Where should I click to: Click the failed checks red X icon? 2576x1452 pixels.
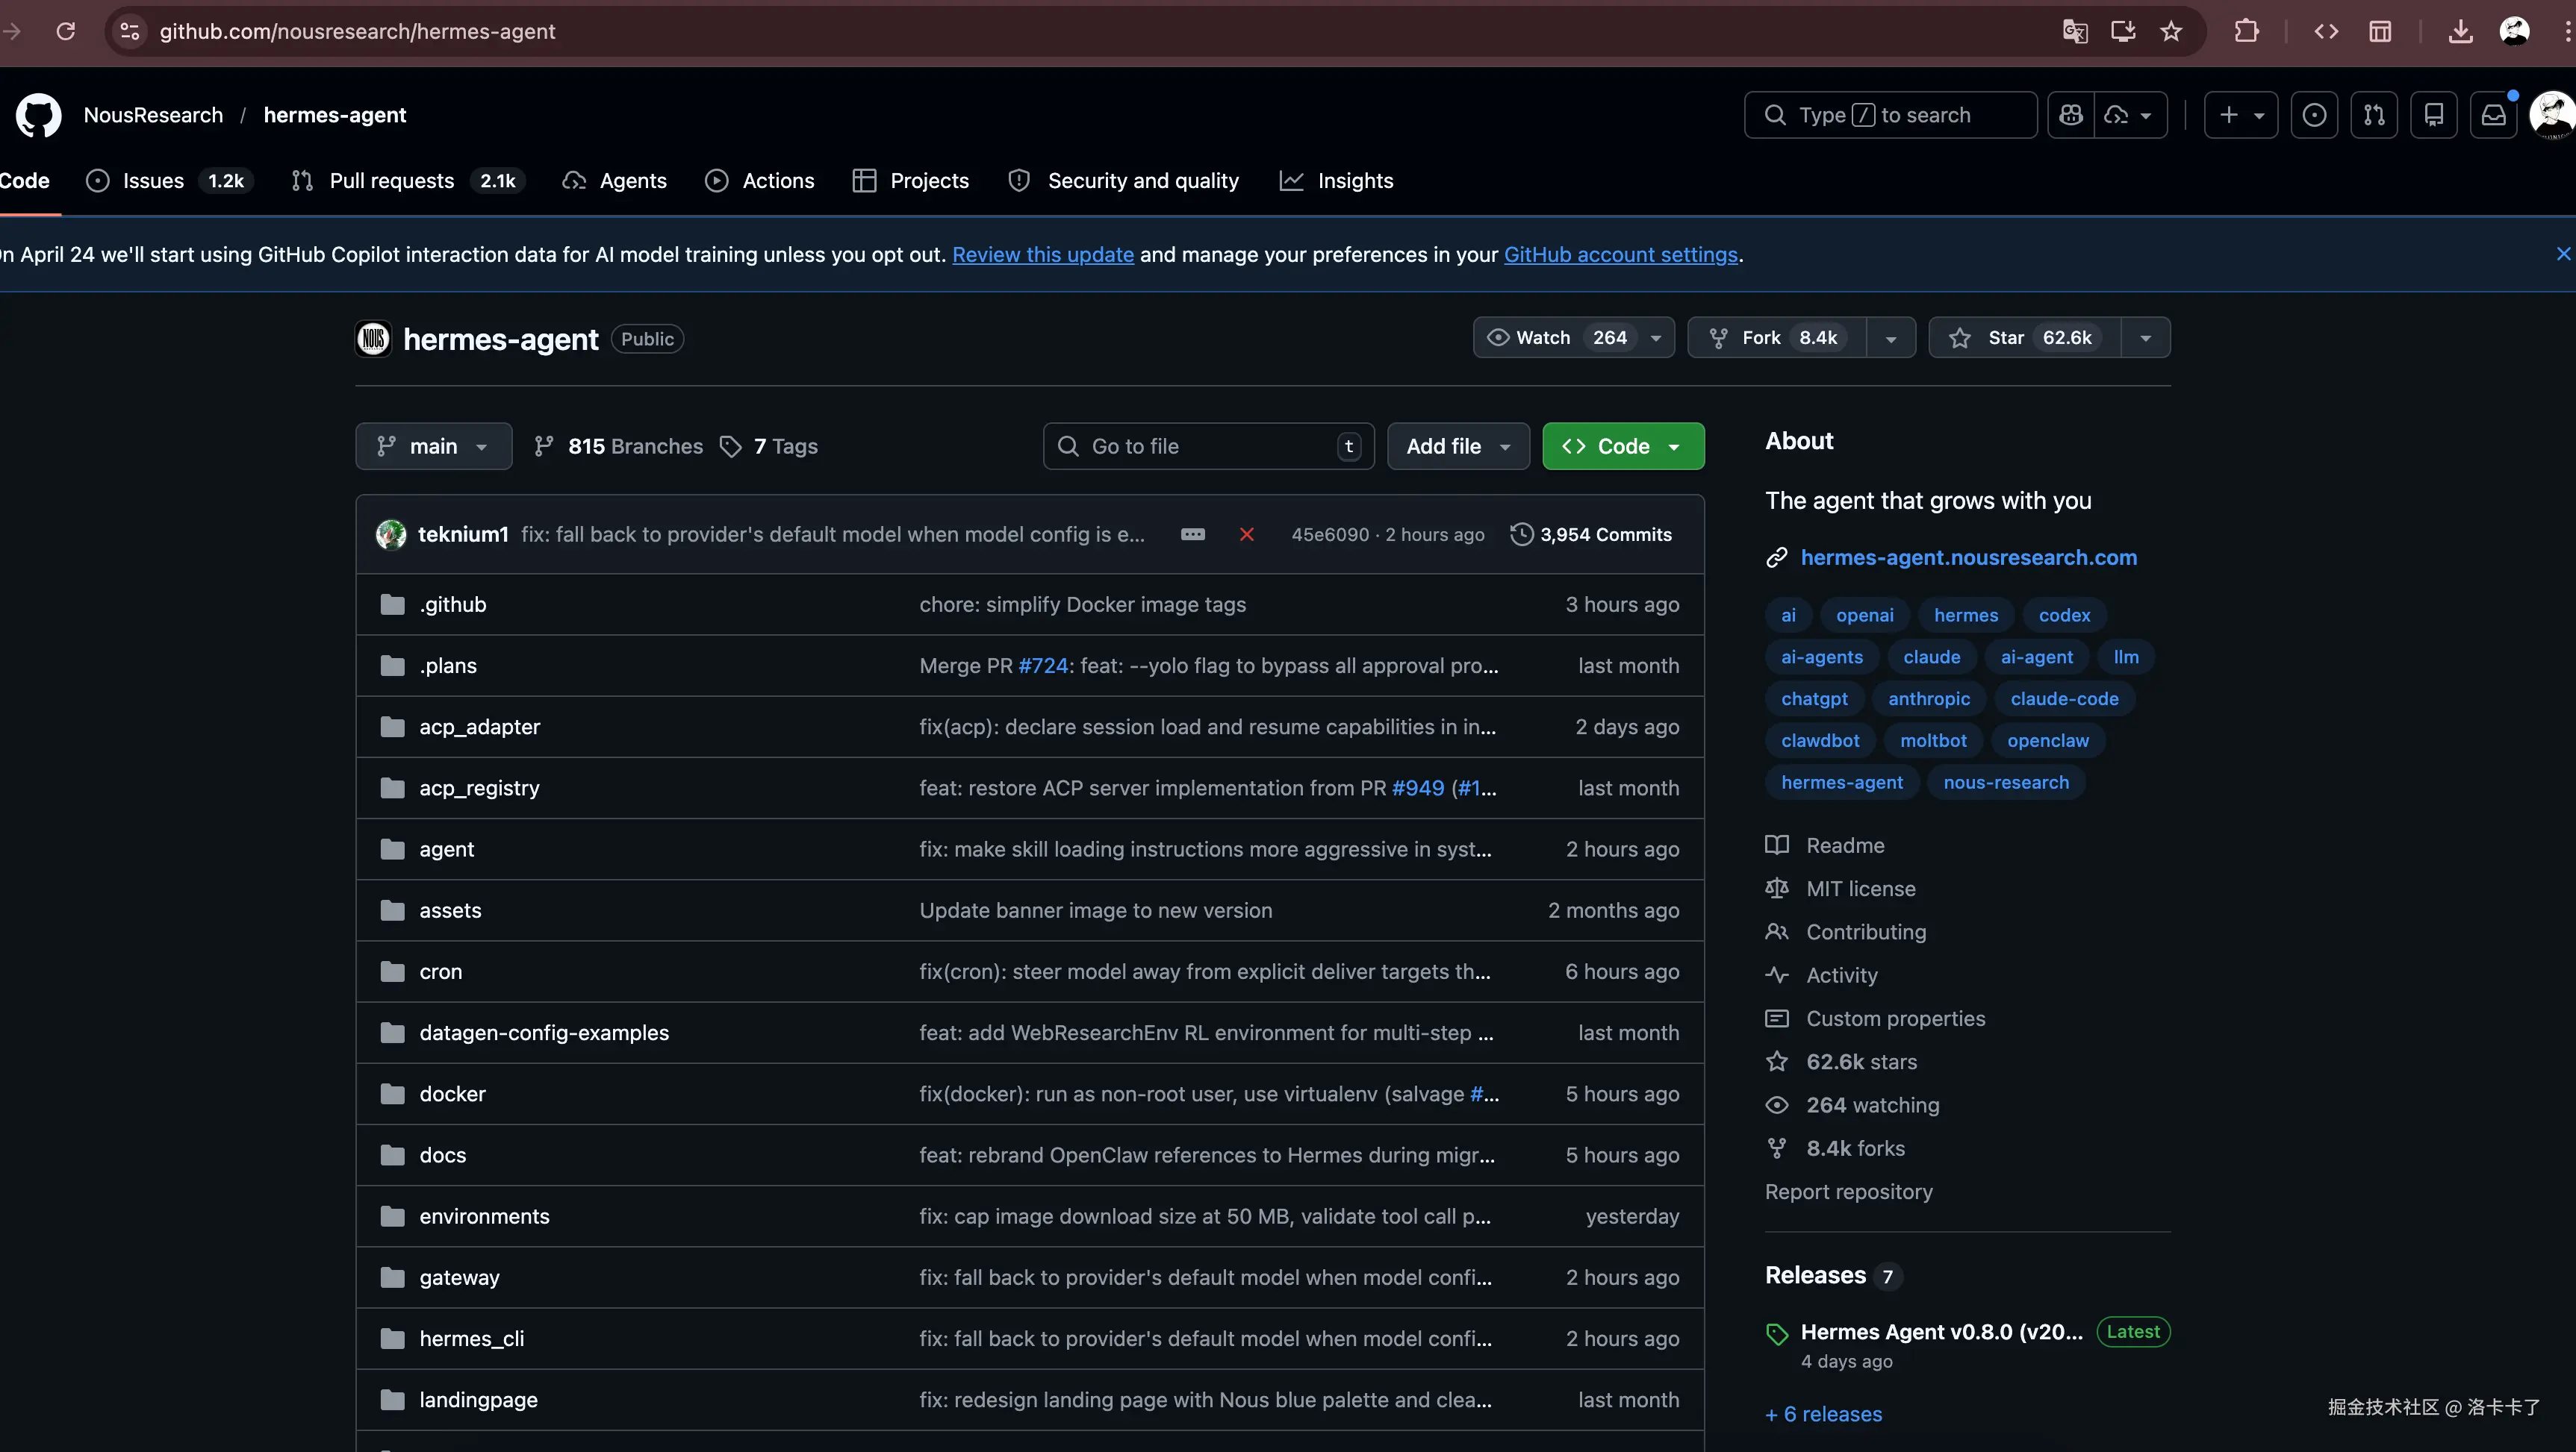click(x=1246, y=535)
